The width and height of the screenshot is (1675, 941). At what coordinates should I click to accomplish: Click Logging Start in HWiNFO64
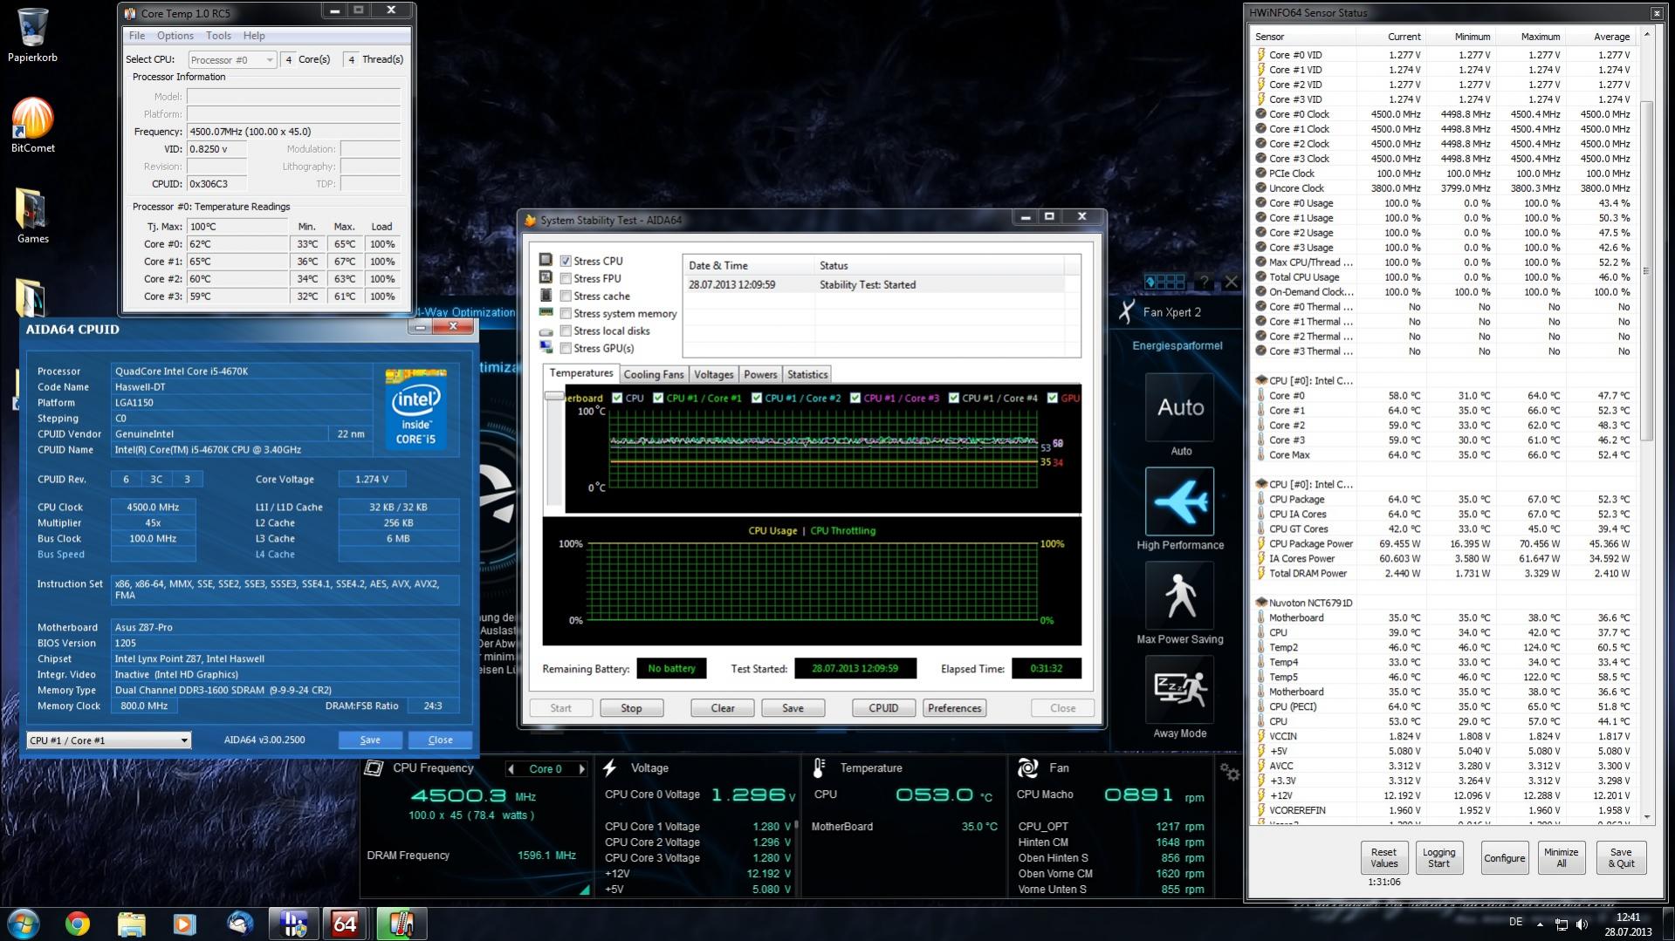click(1439, 858)
